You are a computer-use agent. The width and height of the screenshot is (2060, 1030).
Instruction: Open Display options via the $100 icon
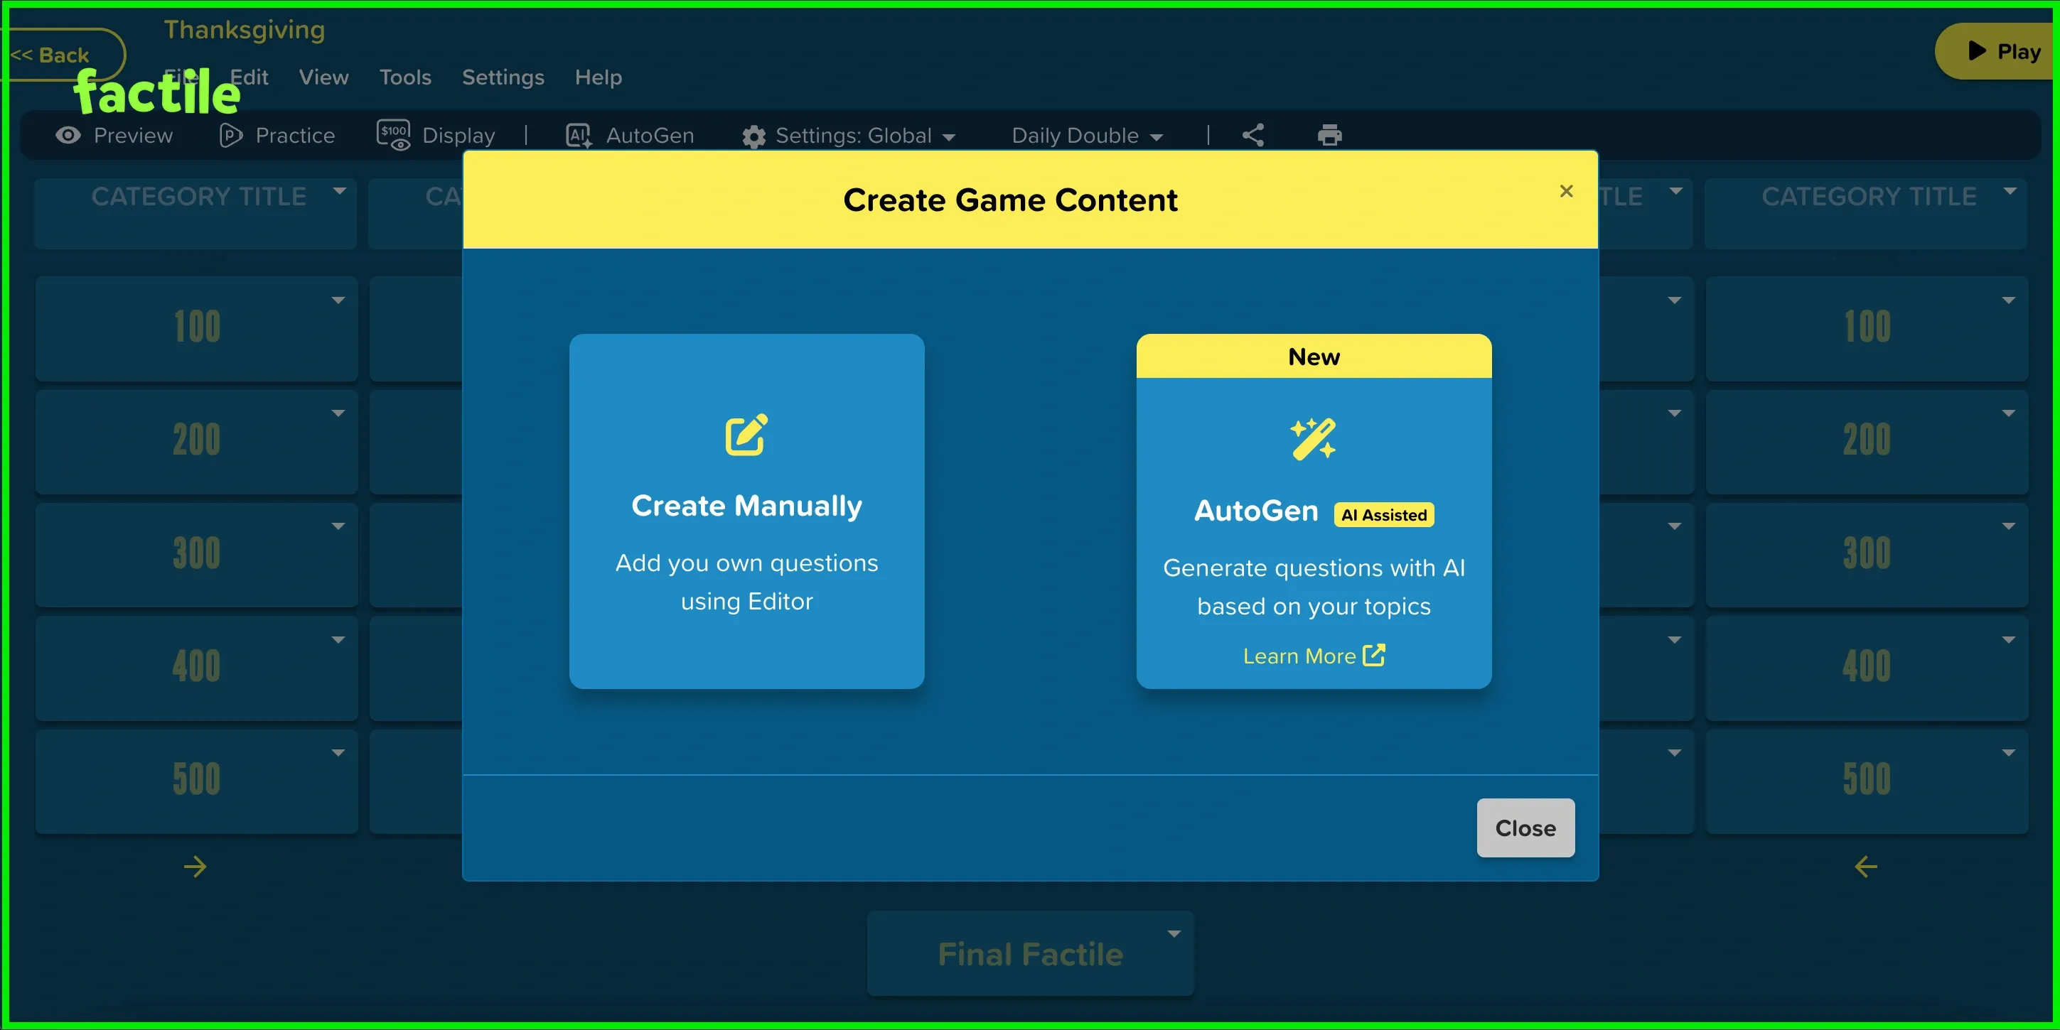392,135
